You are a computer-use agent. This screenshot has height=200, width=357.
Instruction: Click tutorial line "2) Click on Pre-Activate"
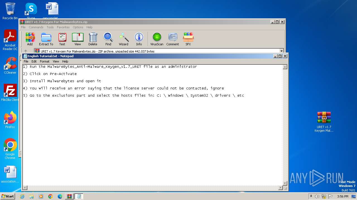pos(50,74)
